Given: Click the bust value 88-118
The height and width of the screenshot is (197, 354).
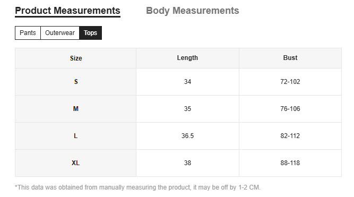Looking at the screenshot, I should click(290, 163).
